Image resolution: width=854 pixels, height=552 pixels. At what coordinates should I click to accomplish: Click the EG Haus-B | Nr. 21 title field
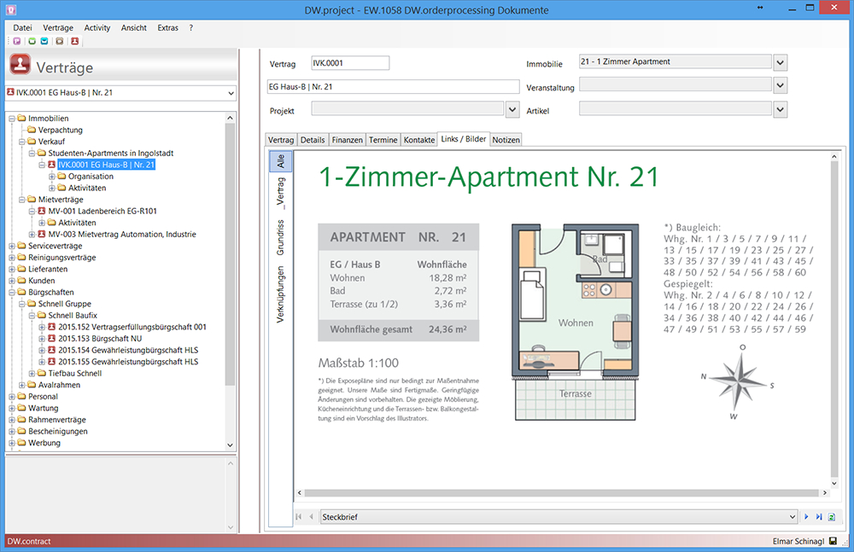point(393,86)
